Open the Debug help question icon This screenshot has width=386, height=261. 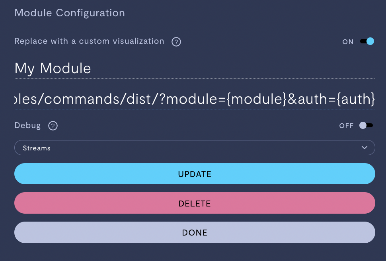click(x=53, y=126)
